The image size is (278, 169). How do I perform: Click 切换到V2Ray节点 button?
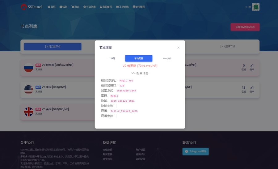tap(245, 27)
